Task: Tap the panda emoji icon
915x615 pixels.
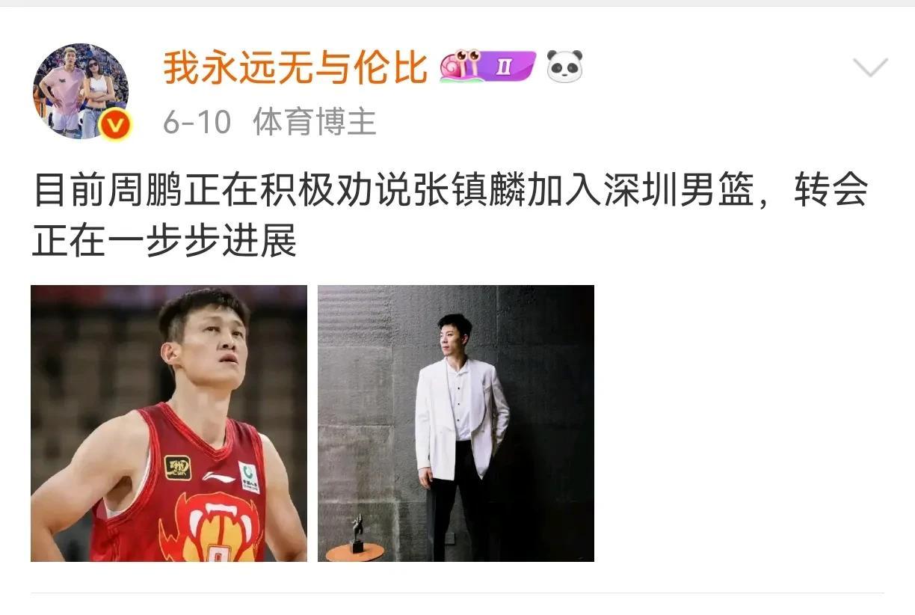Action: pyautogui.click(x=564, y=67)
